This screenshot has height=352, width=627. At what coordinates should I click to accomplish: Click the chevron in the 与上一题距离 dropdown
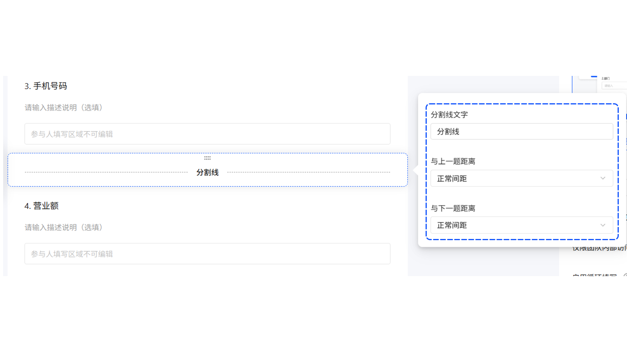pyautogui.click(x=603, y=178)
